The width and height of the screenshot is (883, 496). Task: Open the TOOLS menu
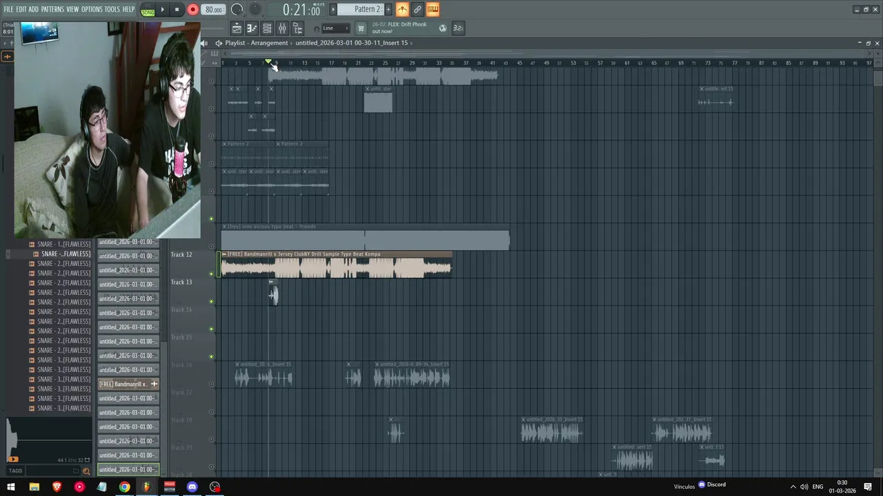tap(112, 9)
